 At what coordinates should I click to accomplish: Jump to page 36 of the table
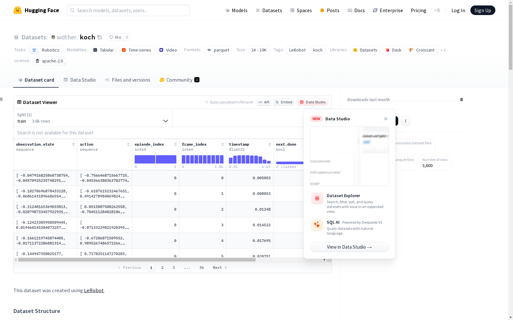pos(202,268)
